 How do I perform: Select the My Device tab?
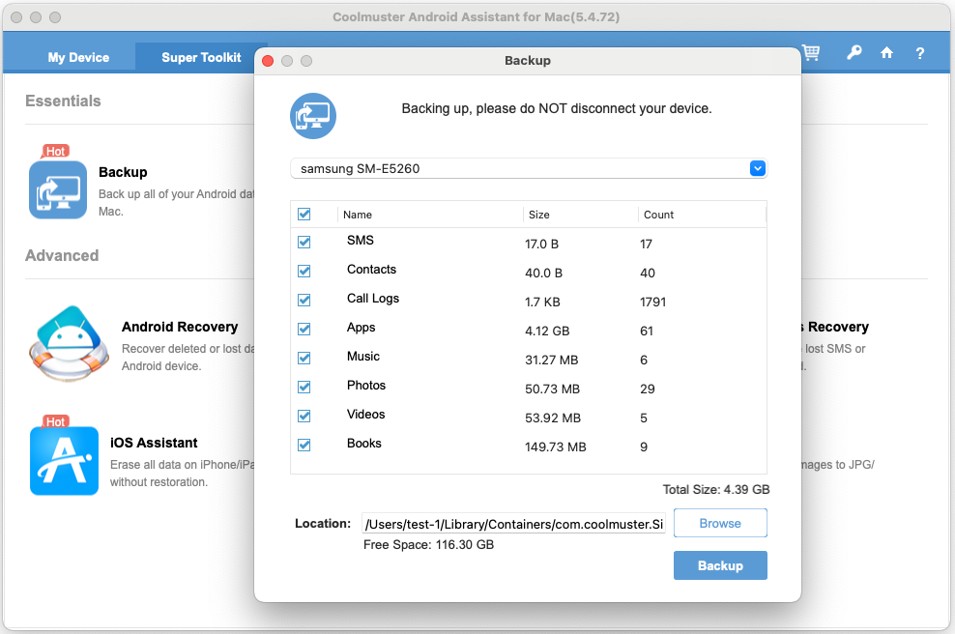pyautogui.click(x=78, y=57)
